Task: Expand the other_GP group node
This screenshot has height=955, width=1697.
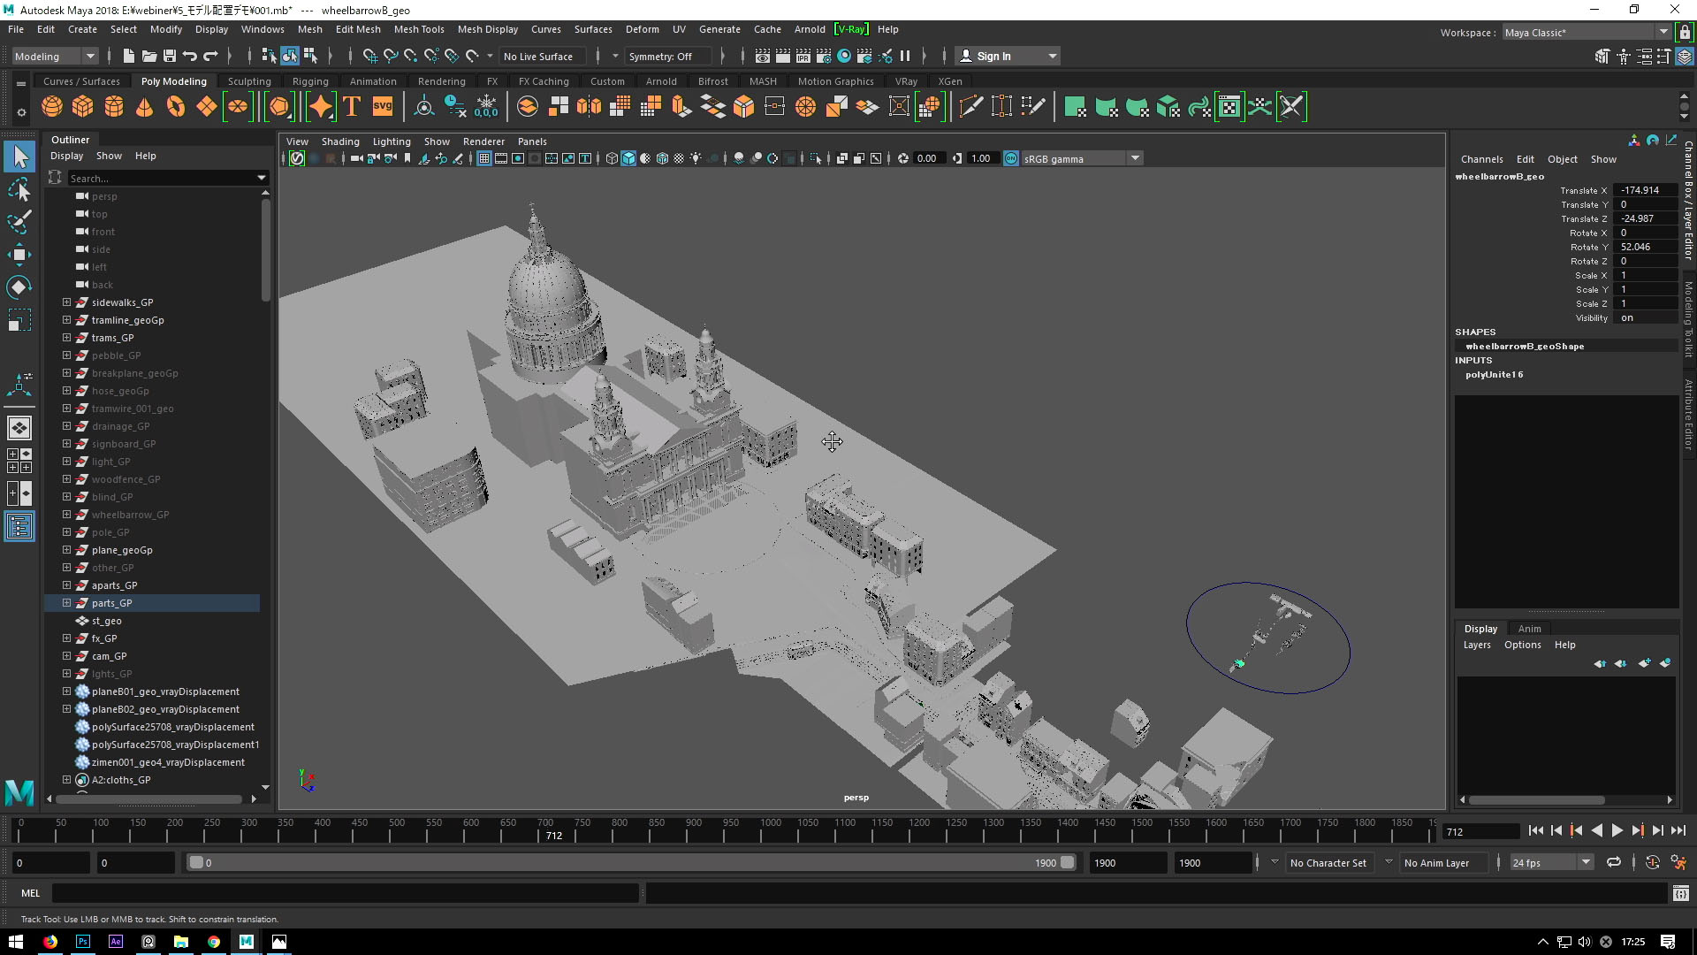Action: 66,567
